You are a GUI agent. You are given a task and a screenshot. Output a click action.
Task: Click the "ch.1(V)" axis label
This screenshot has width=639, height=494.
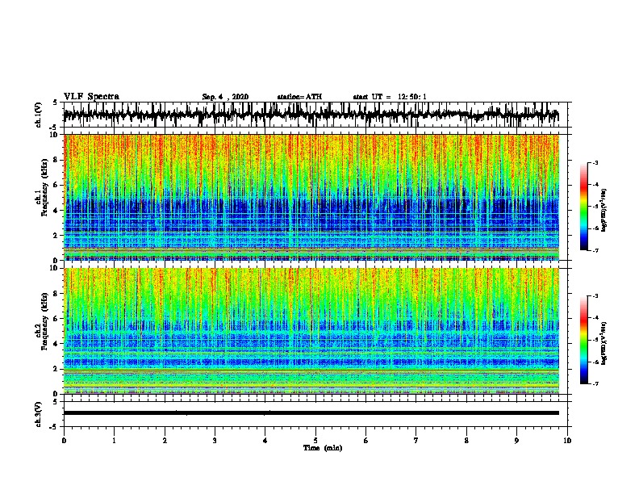(39, 115)
